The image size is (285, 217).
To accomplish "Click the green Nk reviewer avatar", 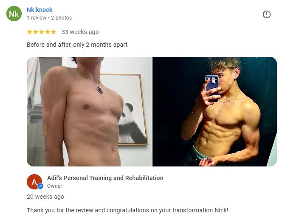I will (14, 14).
